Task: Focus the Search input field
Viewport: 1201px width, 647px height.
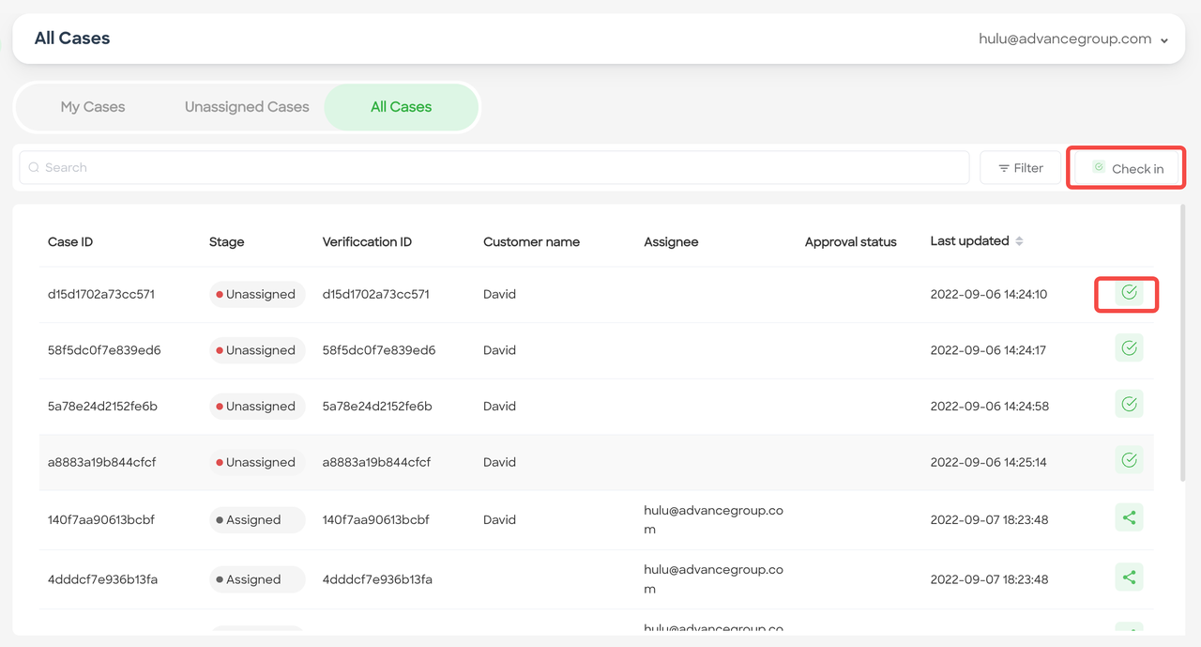Action: pos(494,168)
